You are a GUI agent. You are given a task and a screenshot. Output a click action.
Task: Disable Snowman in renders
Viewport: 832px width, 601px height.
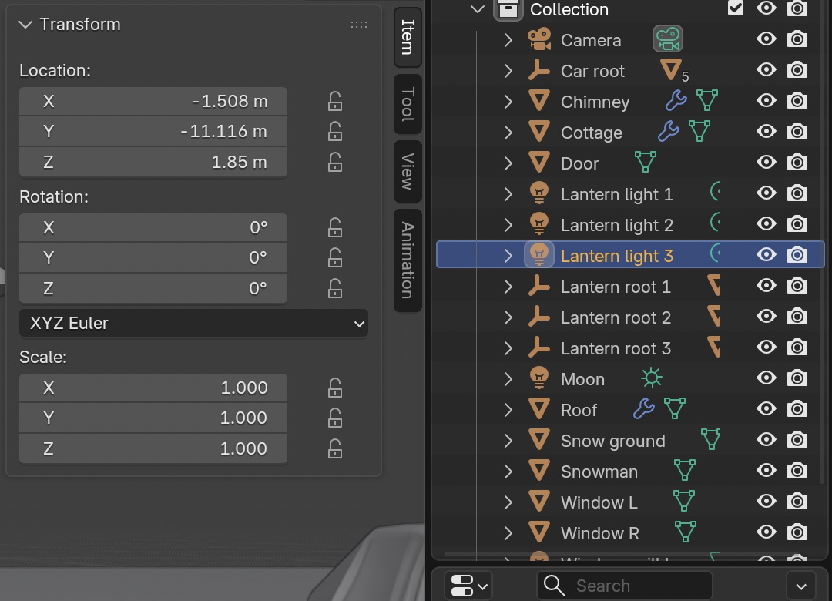click(797, 470)
